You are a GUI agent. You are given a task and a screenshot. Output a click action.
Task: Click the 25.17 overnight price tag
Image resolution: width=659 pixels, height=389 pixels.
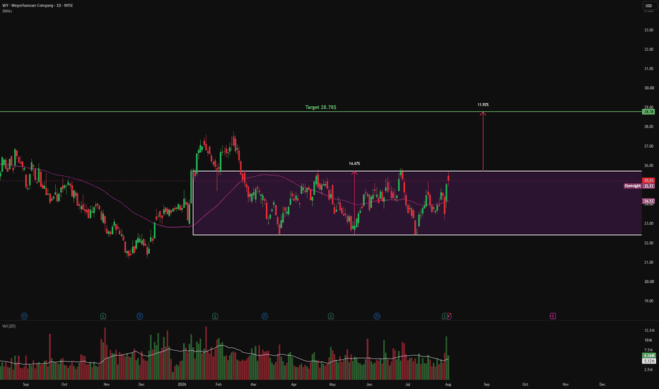coord(648,186)
